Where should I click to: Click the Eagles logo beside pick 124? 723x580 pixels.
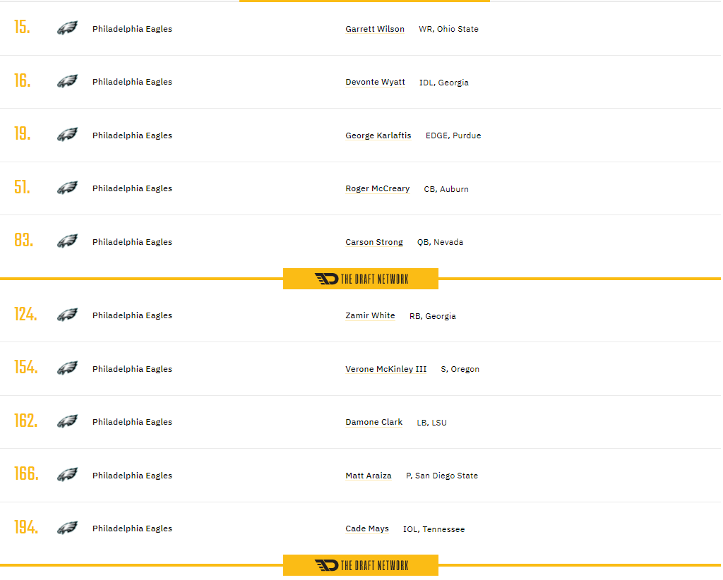pos(67,315)
